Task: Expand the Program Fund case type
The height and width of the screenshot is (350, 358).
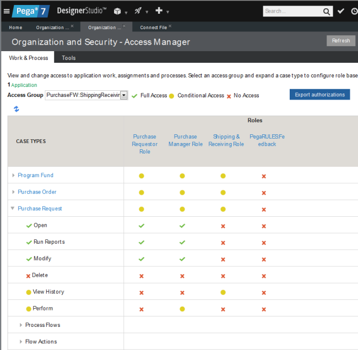Action: point(14,176)
